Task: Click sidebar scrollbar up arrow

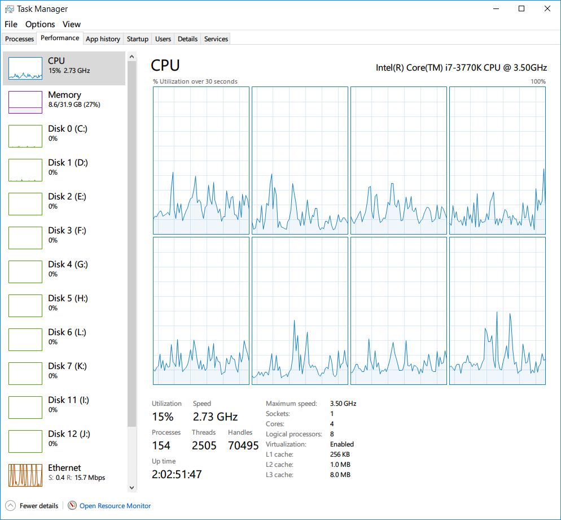Action: (132, 57)
